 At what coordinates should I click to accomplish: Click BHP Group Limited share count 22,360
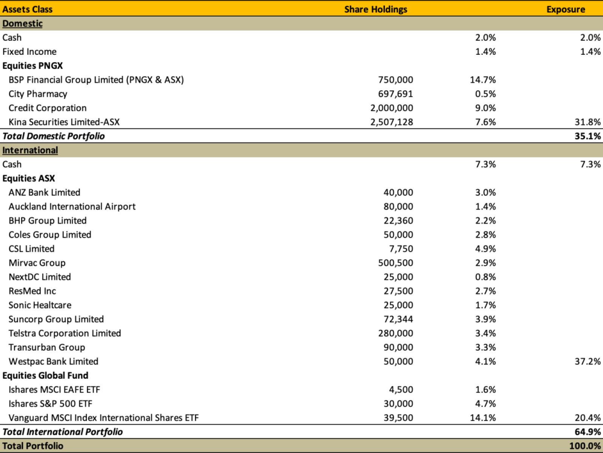[398, 220]
